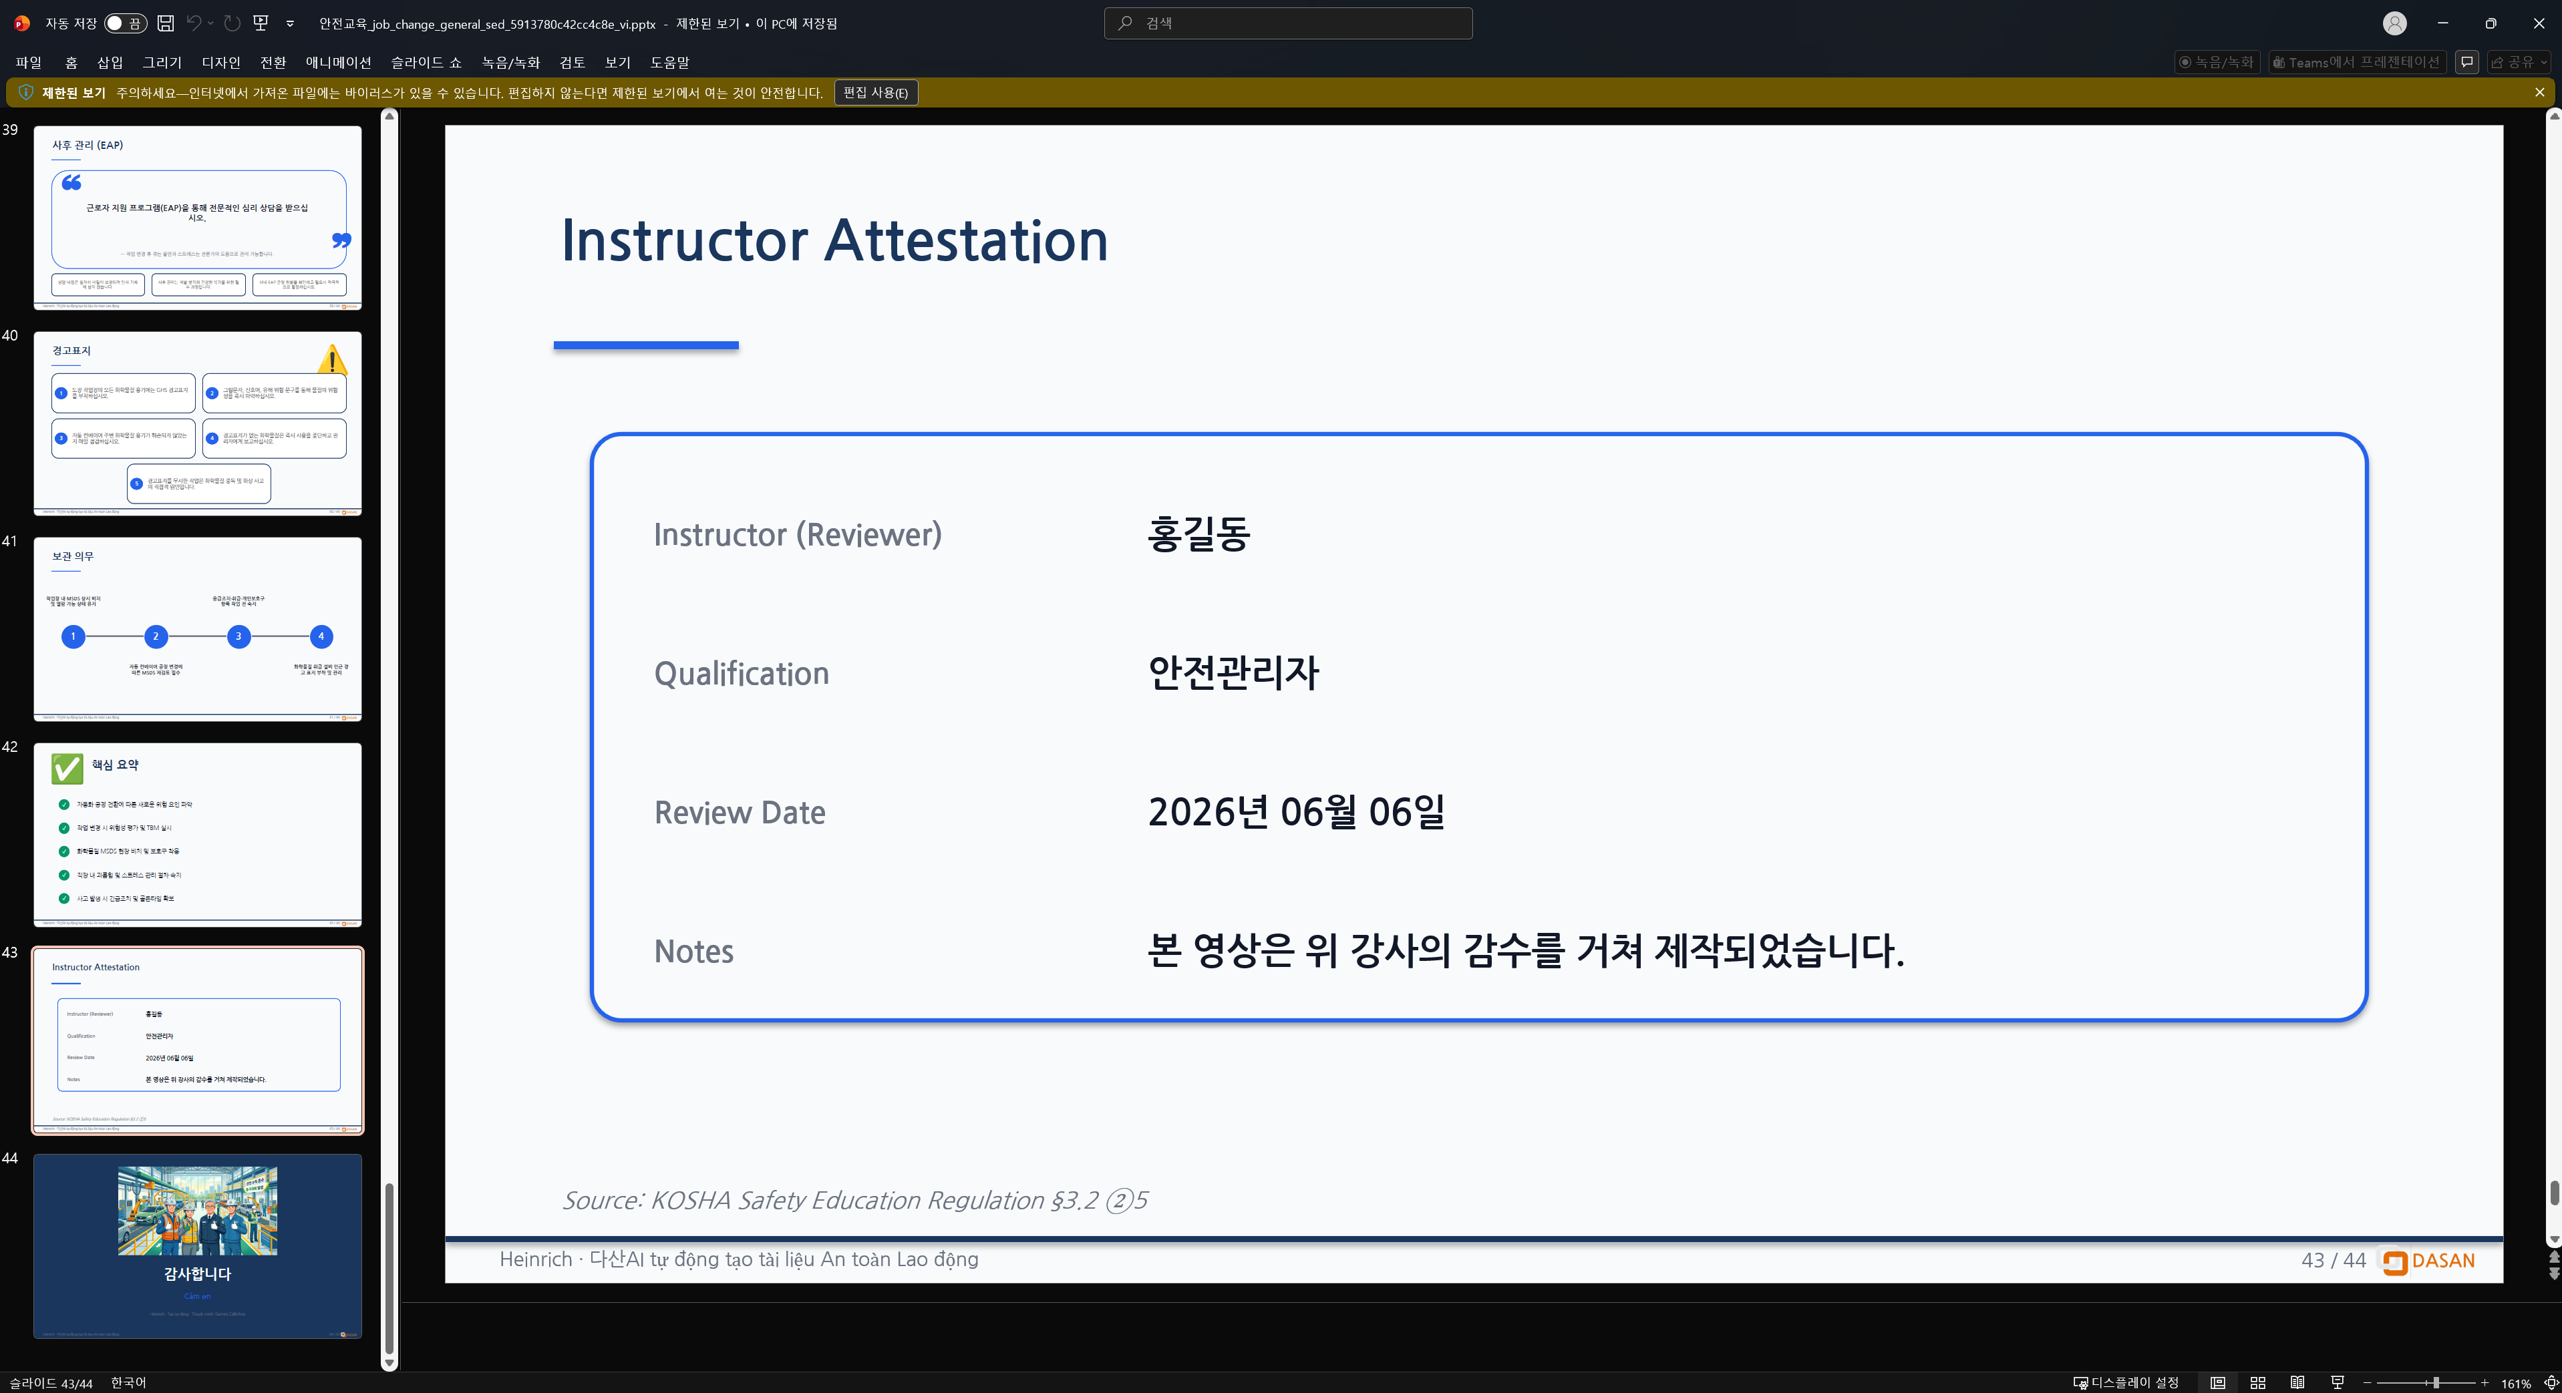Viewport: 2562px width, 1393px height.
Task: Open 디스플레이 설정 display settings
Action: tap(2125, 1383)
